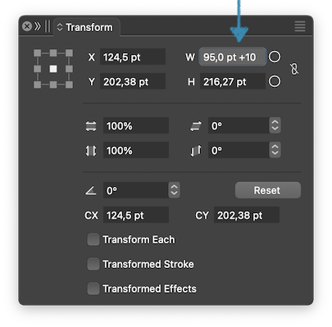The height and width of the screenshot is (327, 332).
Task: Click the vertical skew stepper arrows
Action: [x=275, y=150]
